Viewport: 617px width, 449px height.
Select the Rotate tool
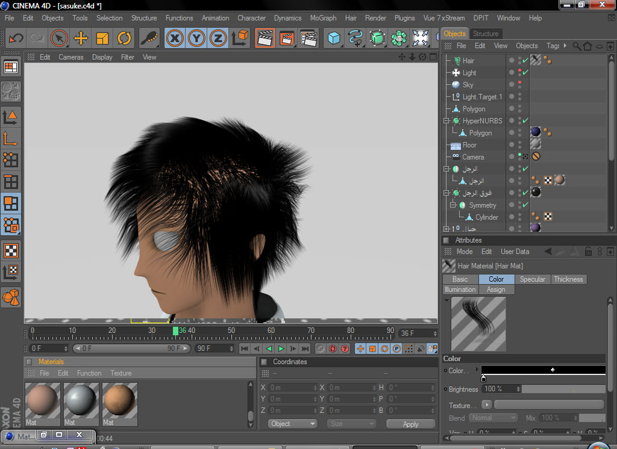point(124,38)
